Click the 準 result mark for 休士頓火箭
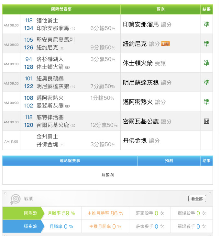Viewport: 221px width, 236px height. pos(206,63)
